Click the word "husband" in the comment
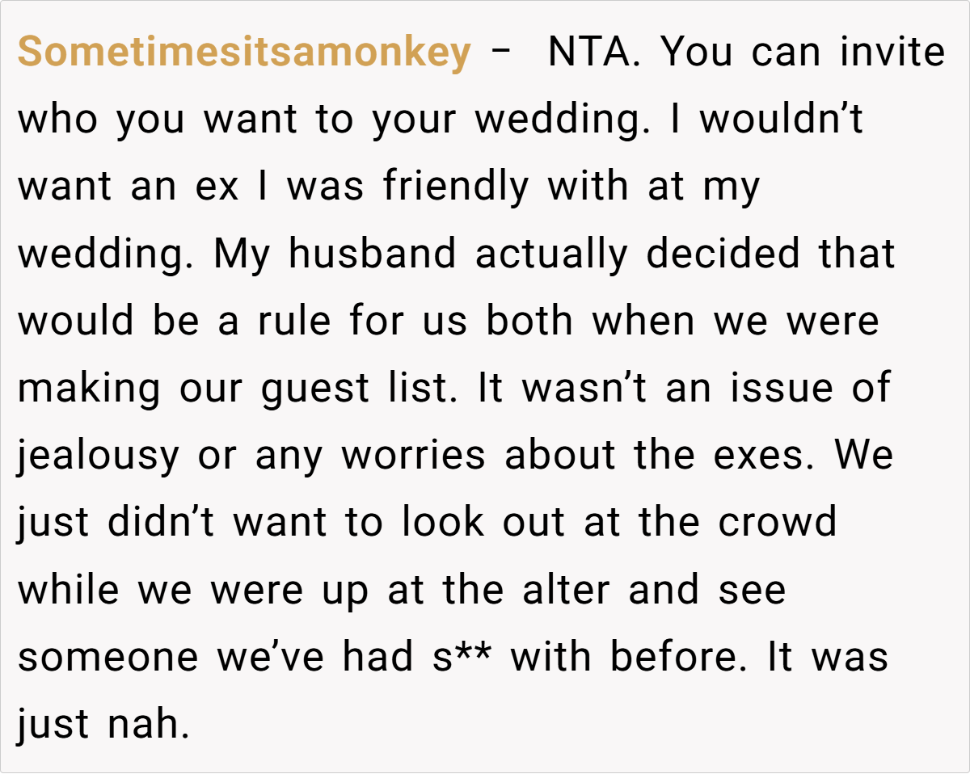 (x=373, y=254)
